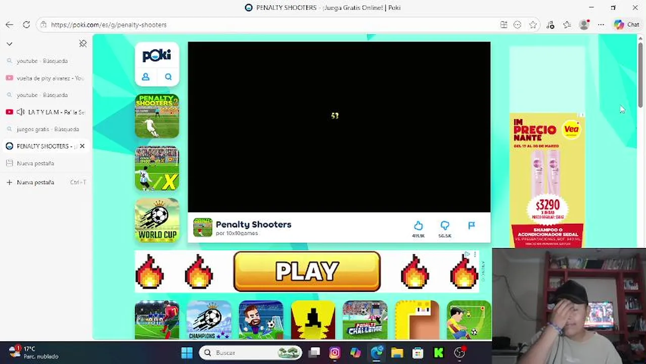Open the night stadium penalty kick thumbnail
The width and height of the screenshot is (646, 364).
coord(157,320)
